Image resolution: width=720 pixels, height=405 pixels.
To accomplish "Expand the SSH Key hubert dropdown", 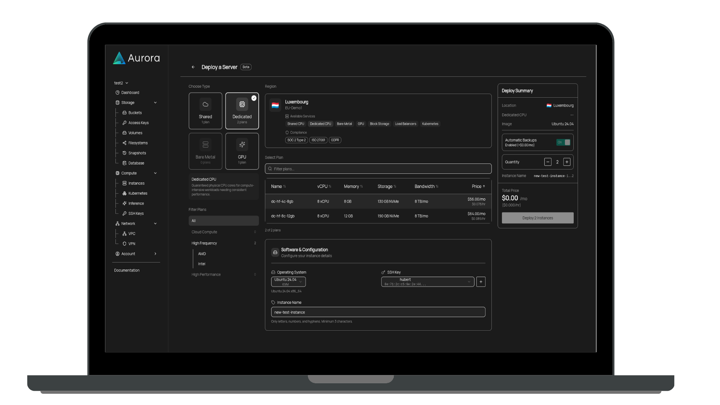I will pos(427,282).
